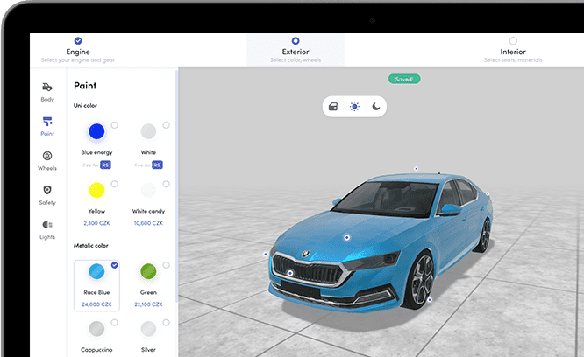Select the White candy radio button

point(166,184)
